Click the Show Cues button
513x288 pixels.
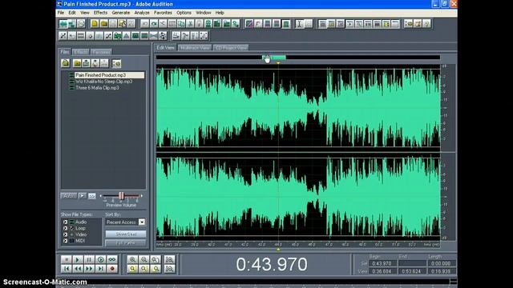pyautogui.click(x=126, y=234)
